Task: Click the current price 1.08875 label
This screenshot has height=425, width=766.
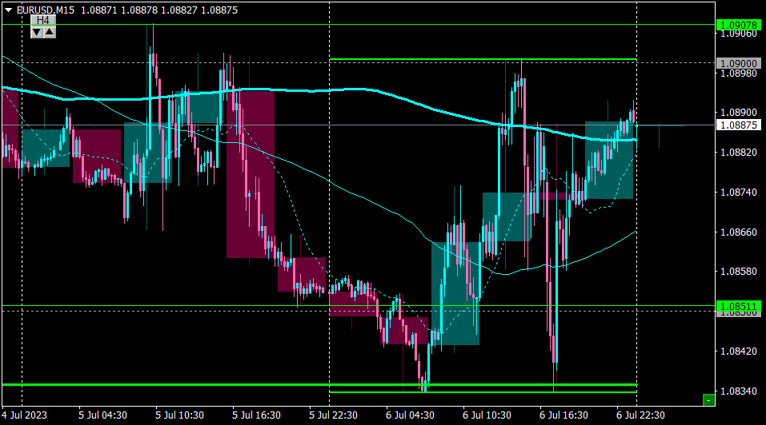Action: click(739, 125)
